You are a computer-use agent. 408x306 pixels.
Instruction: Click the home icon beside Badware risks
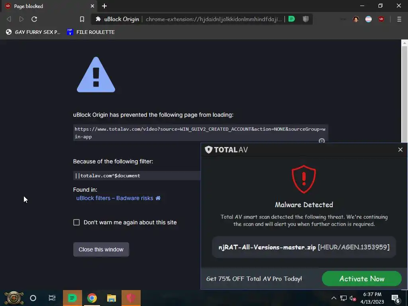coord(158,198)
